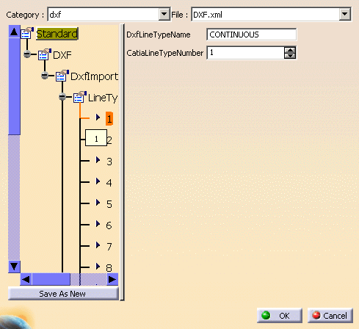Click Save As New button
Screen dimensions: 359x329
pyautogui.click(x=63, y=294)
